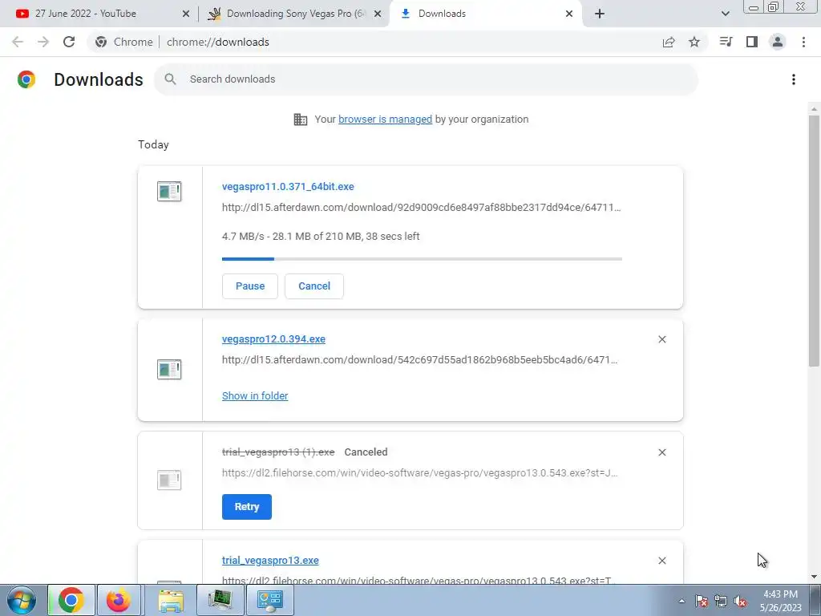This screenshot has width=821, height=616.
Task: Click the network tray icon
Action: click(721, 602)
